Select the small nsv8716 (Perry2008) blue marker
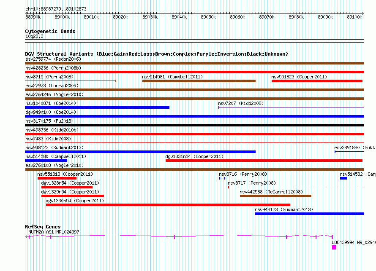This screenshot has height=271, width=376. [x=222, y=178]
